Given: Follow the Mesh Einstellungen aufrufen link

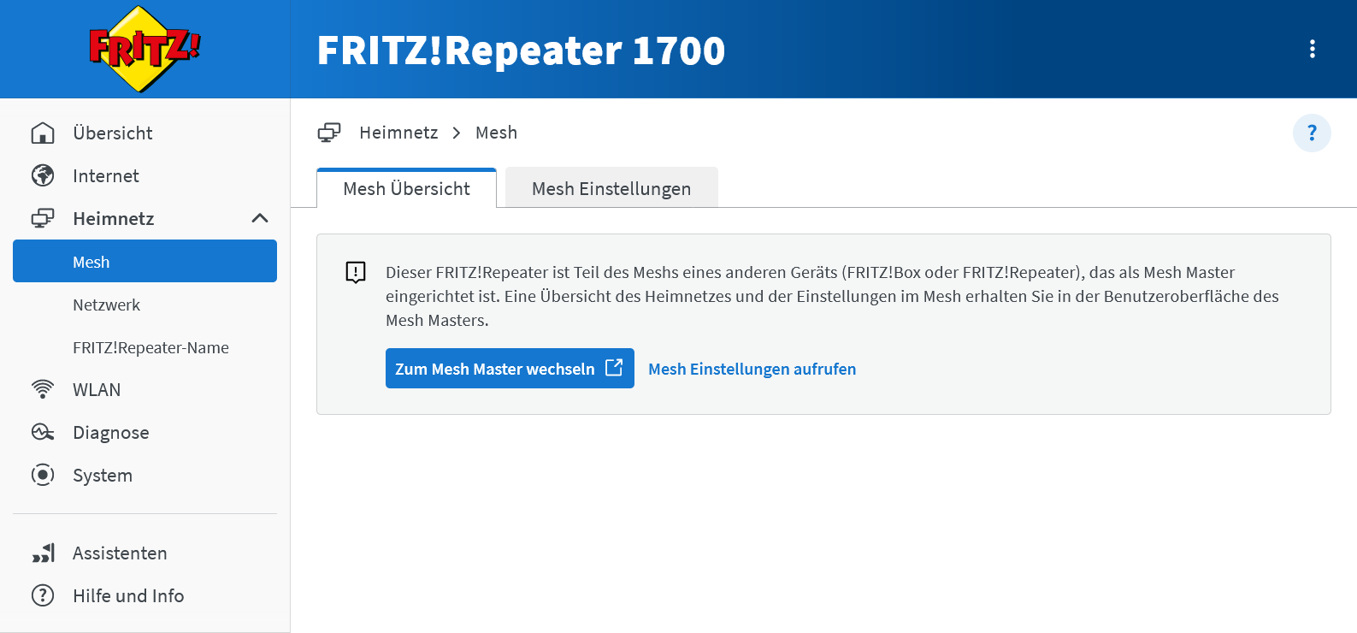Looking at the screenshot, I should click(x=752, y=369).
